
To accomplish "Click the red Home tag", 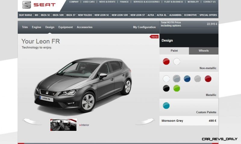I will click(x=154, y=37).
